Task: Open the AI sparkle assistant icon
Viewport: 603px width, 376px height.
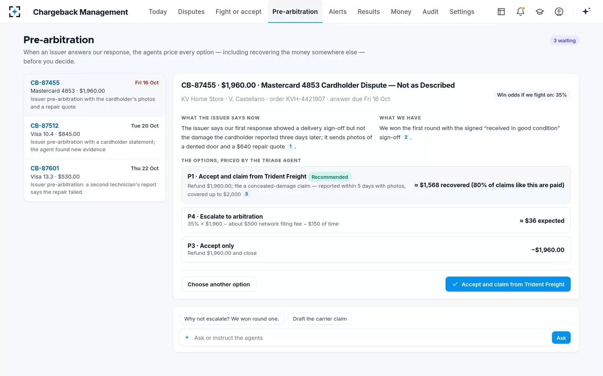Action: click(586, 11)
